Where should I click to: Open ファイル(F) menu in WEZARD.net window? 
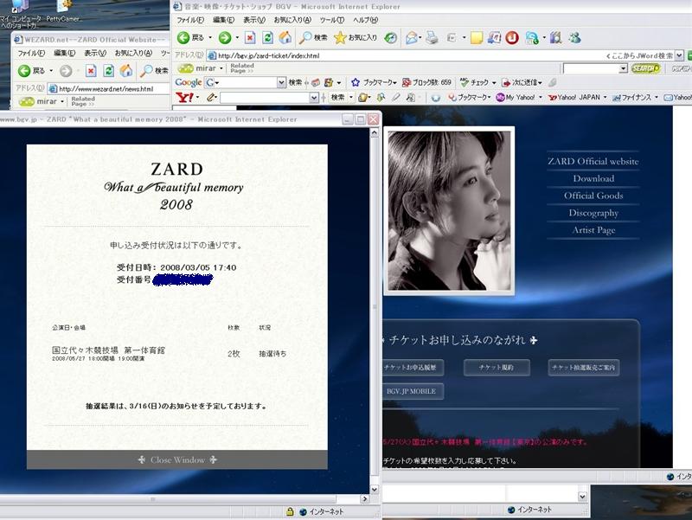pos(31,53)
